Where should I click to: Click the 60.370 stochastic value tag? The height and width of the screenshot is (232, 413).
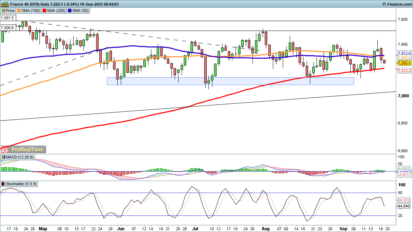(x=404, y=200)
